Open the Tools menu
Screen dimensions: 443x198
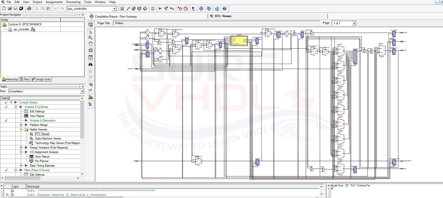click(88, 2)
